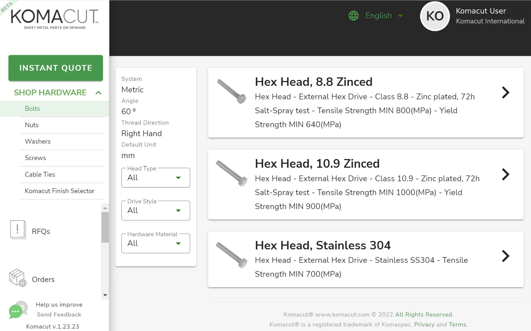This screenshot has height=331, width=531.
Task: Open RFQs via its document icon
Action: 18,230
